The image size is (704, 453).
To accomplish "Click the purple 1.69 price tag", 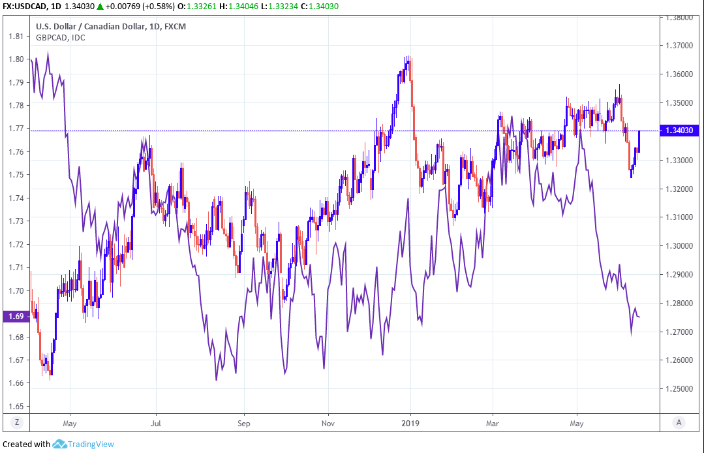I will click(16, 317).
